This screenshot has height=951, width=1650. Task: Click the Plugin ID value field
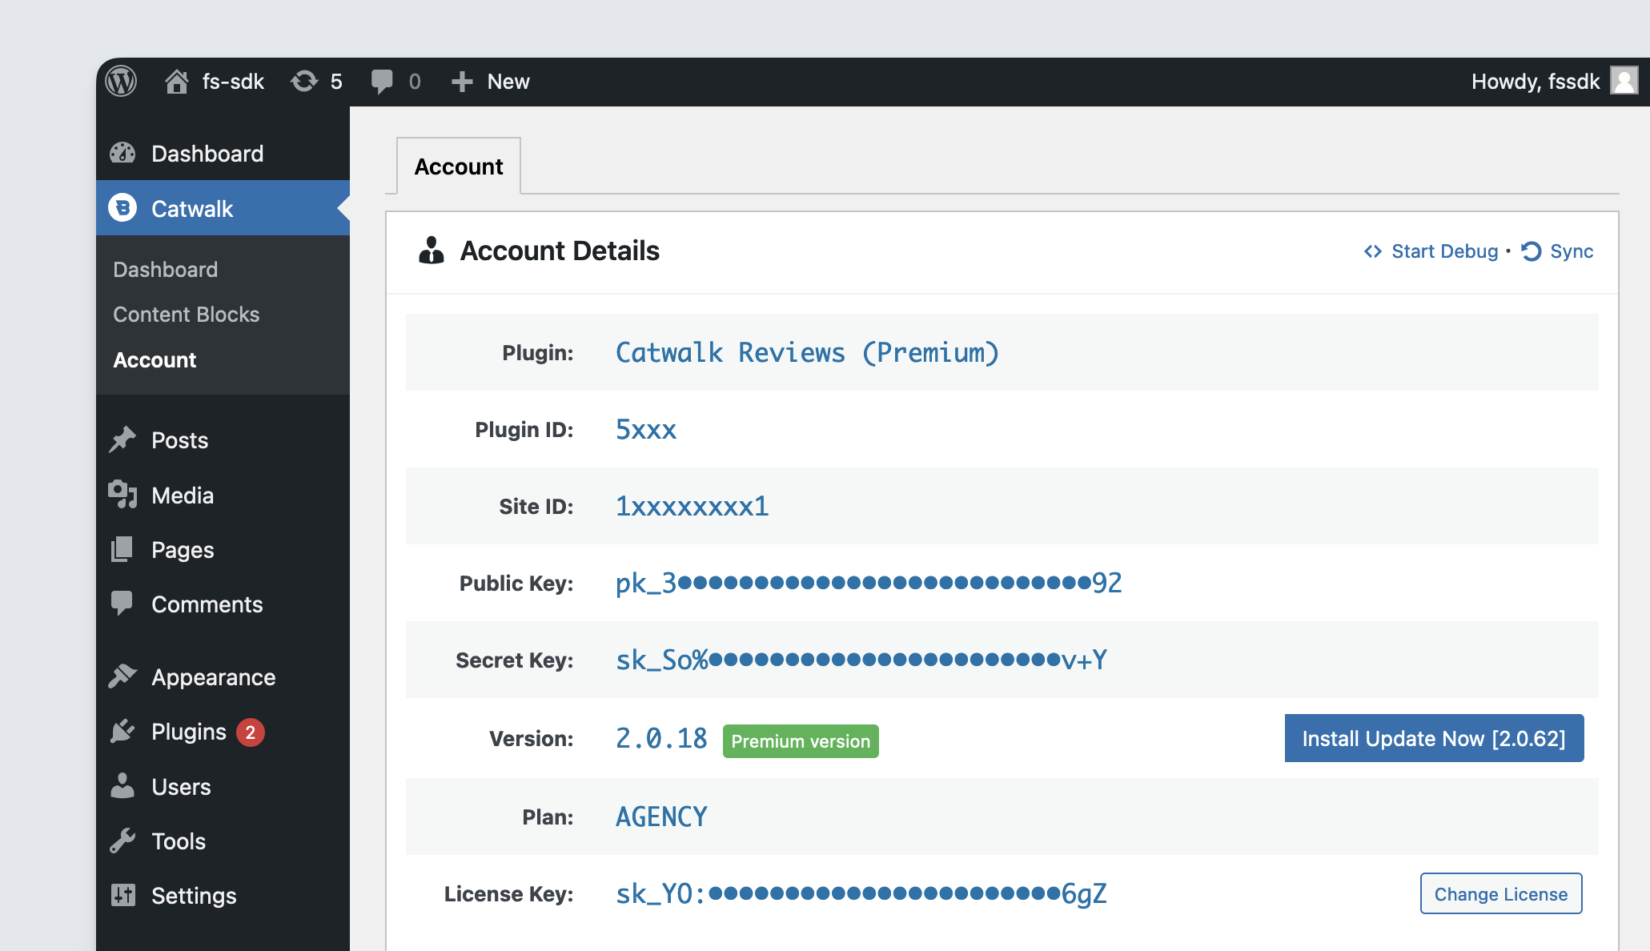644,427
